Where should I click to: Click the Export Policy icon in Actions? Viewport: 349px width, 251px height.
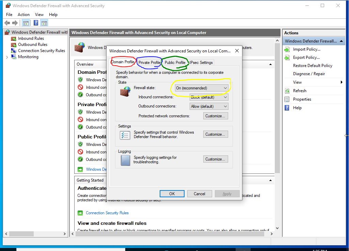pos(287,57)
